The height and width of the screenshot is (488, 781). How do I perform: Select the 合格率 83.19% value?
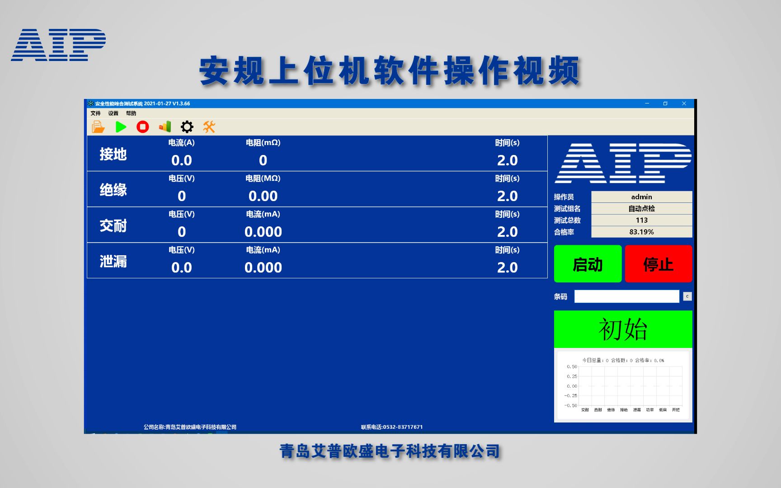tap(641, 232)
